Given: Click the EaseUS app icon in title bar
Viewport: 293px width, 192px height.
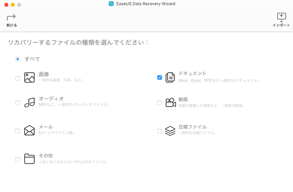Looking at the screenshot, I should 111,4.
